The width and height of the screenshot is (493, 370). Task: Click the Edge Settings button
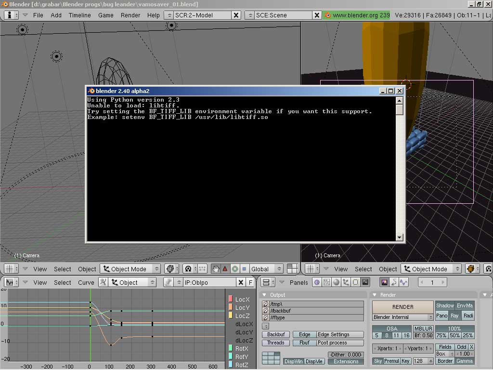(340, 334)
